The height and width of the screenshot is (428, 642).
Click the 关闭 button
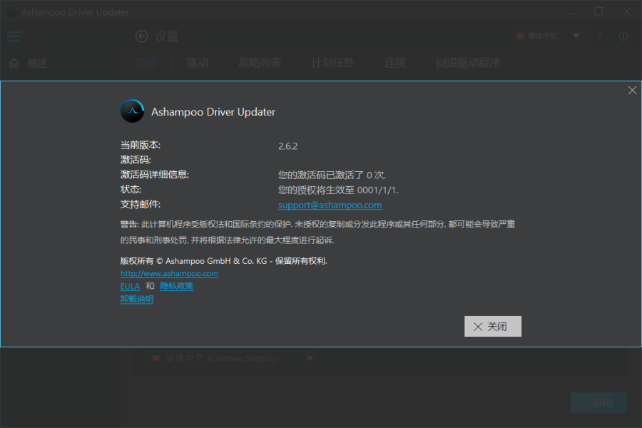492,327
